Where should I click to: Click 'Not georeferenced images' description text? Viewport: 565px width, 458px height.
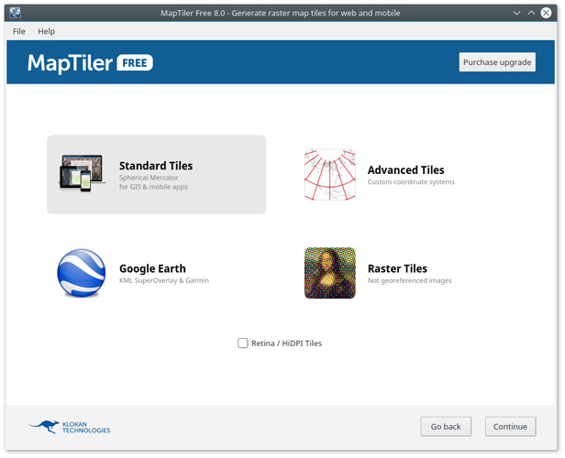tap(409, 280)
